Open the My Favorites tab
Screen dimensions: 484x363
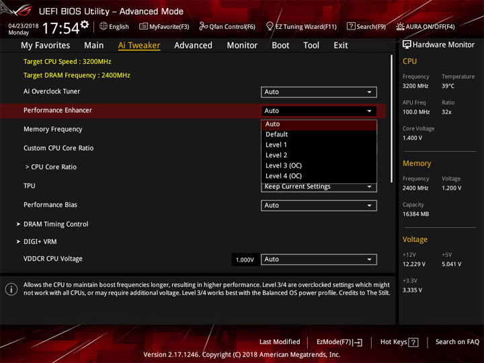46,46
